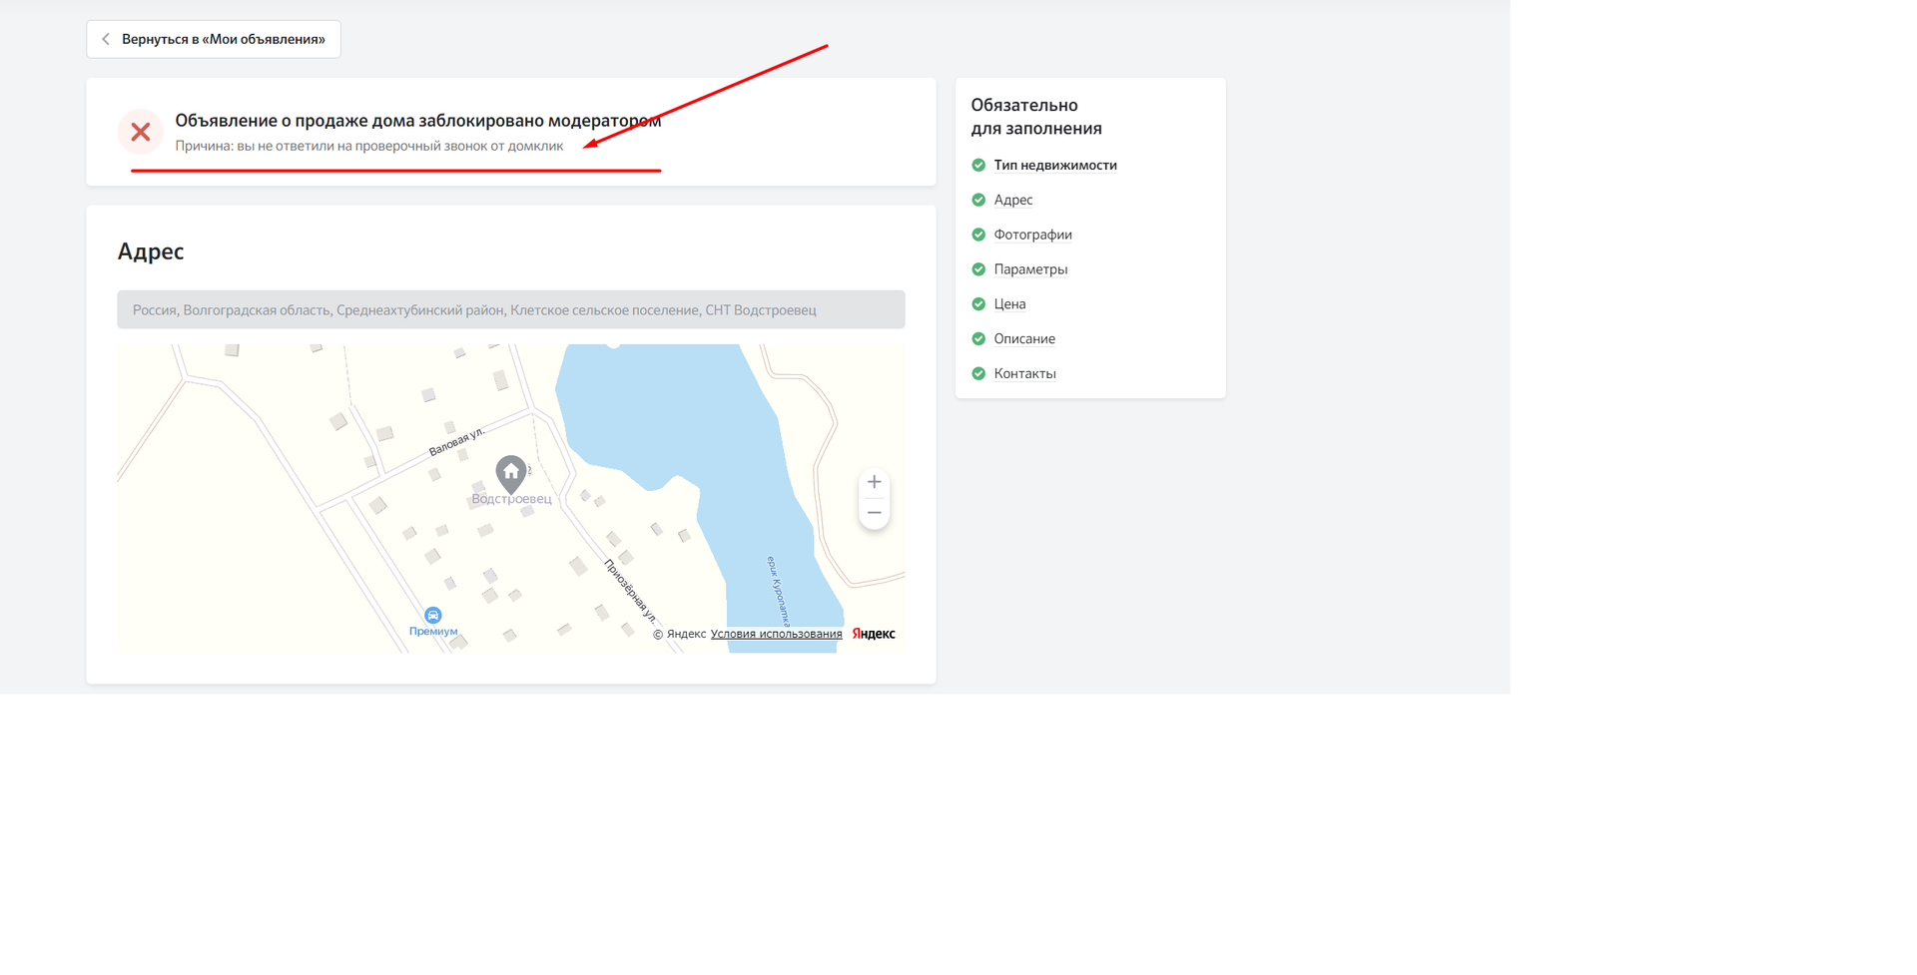This screenshot has height=975, width=1917.
Task: Click green checkmark beside Параметры
Action: click(978, 269)
